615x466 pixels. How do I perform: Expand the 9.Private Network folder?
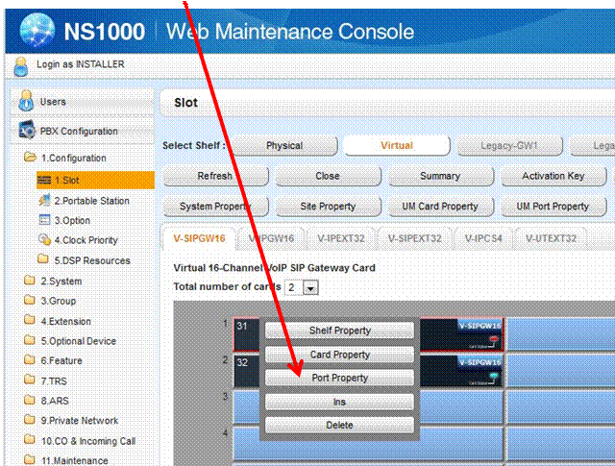tap(31, 421)
